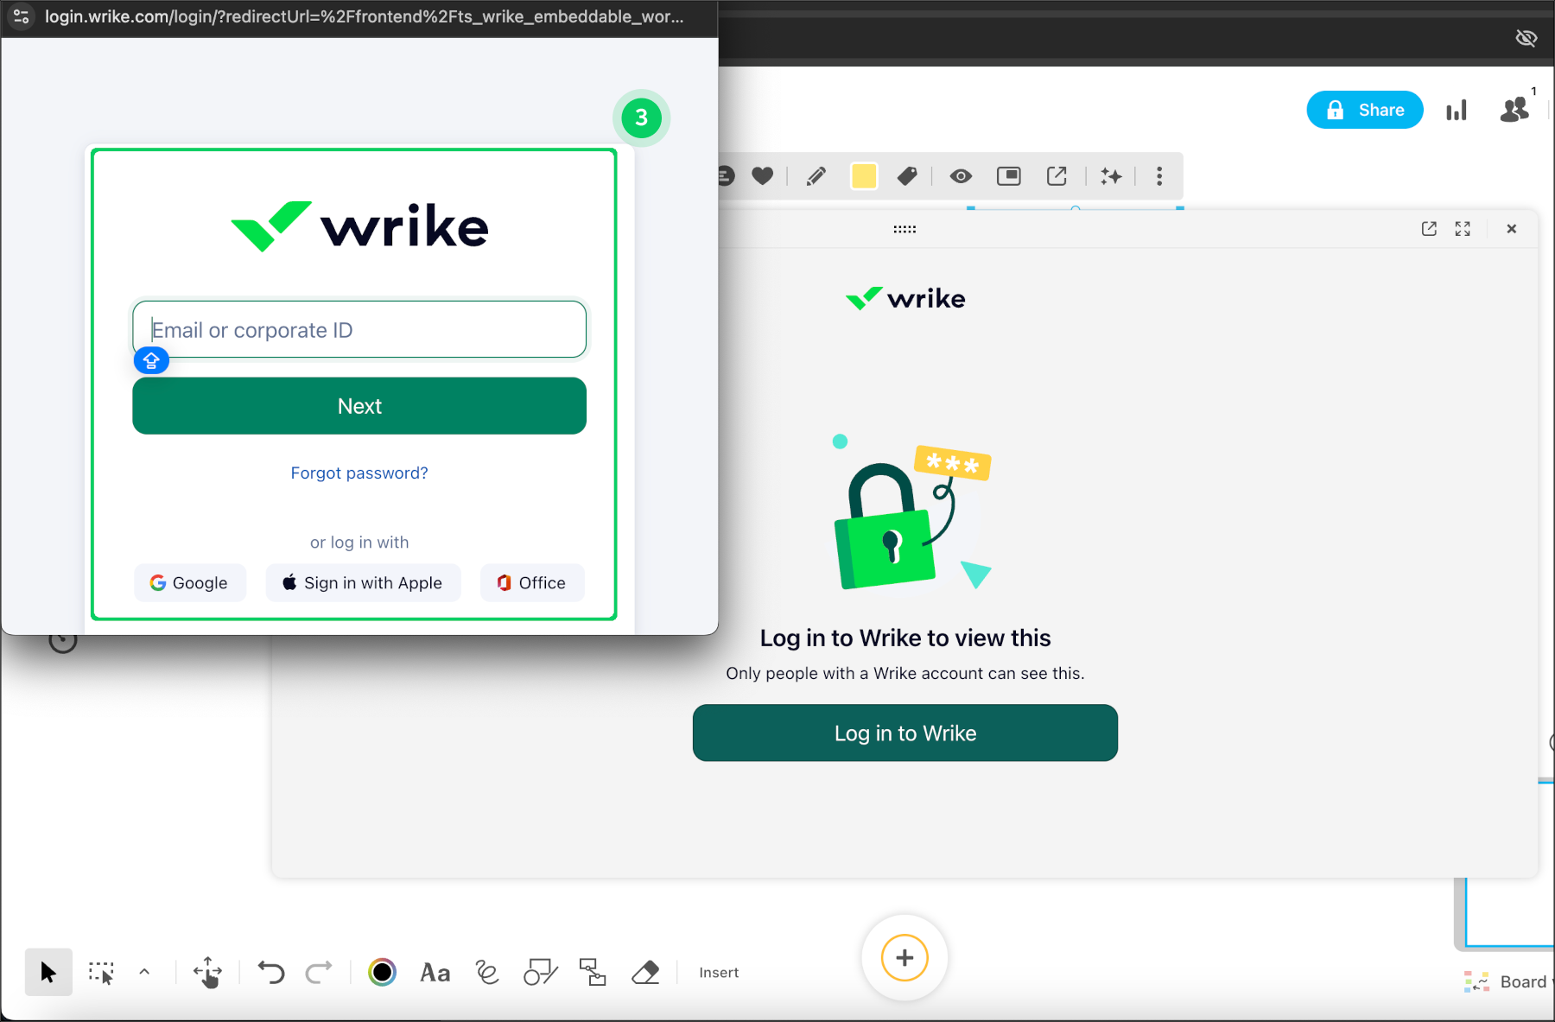Open the bar chart statistics icon

[x=1457, y=110]
